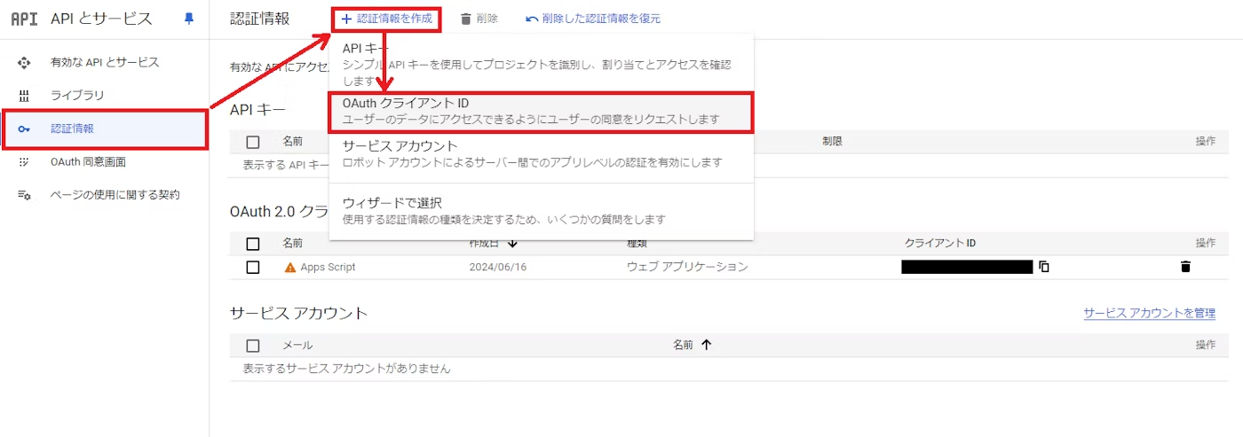
Task: Click 削除した認証情報を復元 button
Action: pyautogui.click(x=593, y=19)
